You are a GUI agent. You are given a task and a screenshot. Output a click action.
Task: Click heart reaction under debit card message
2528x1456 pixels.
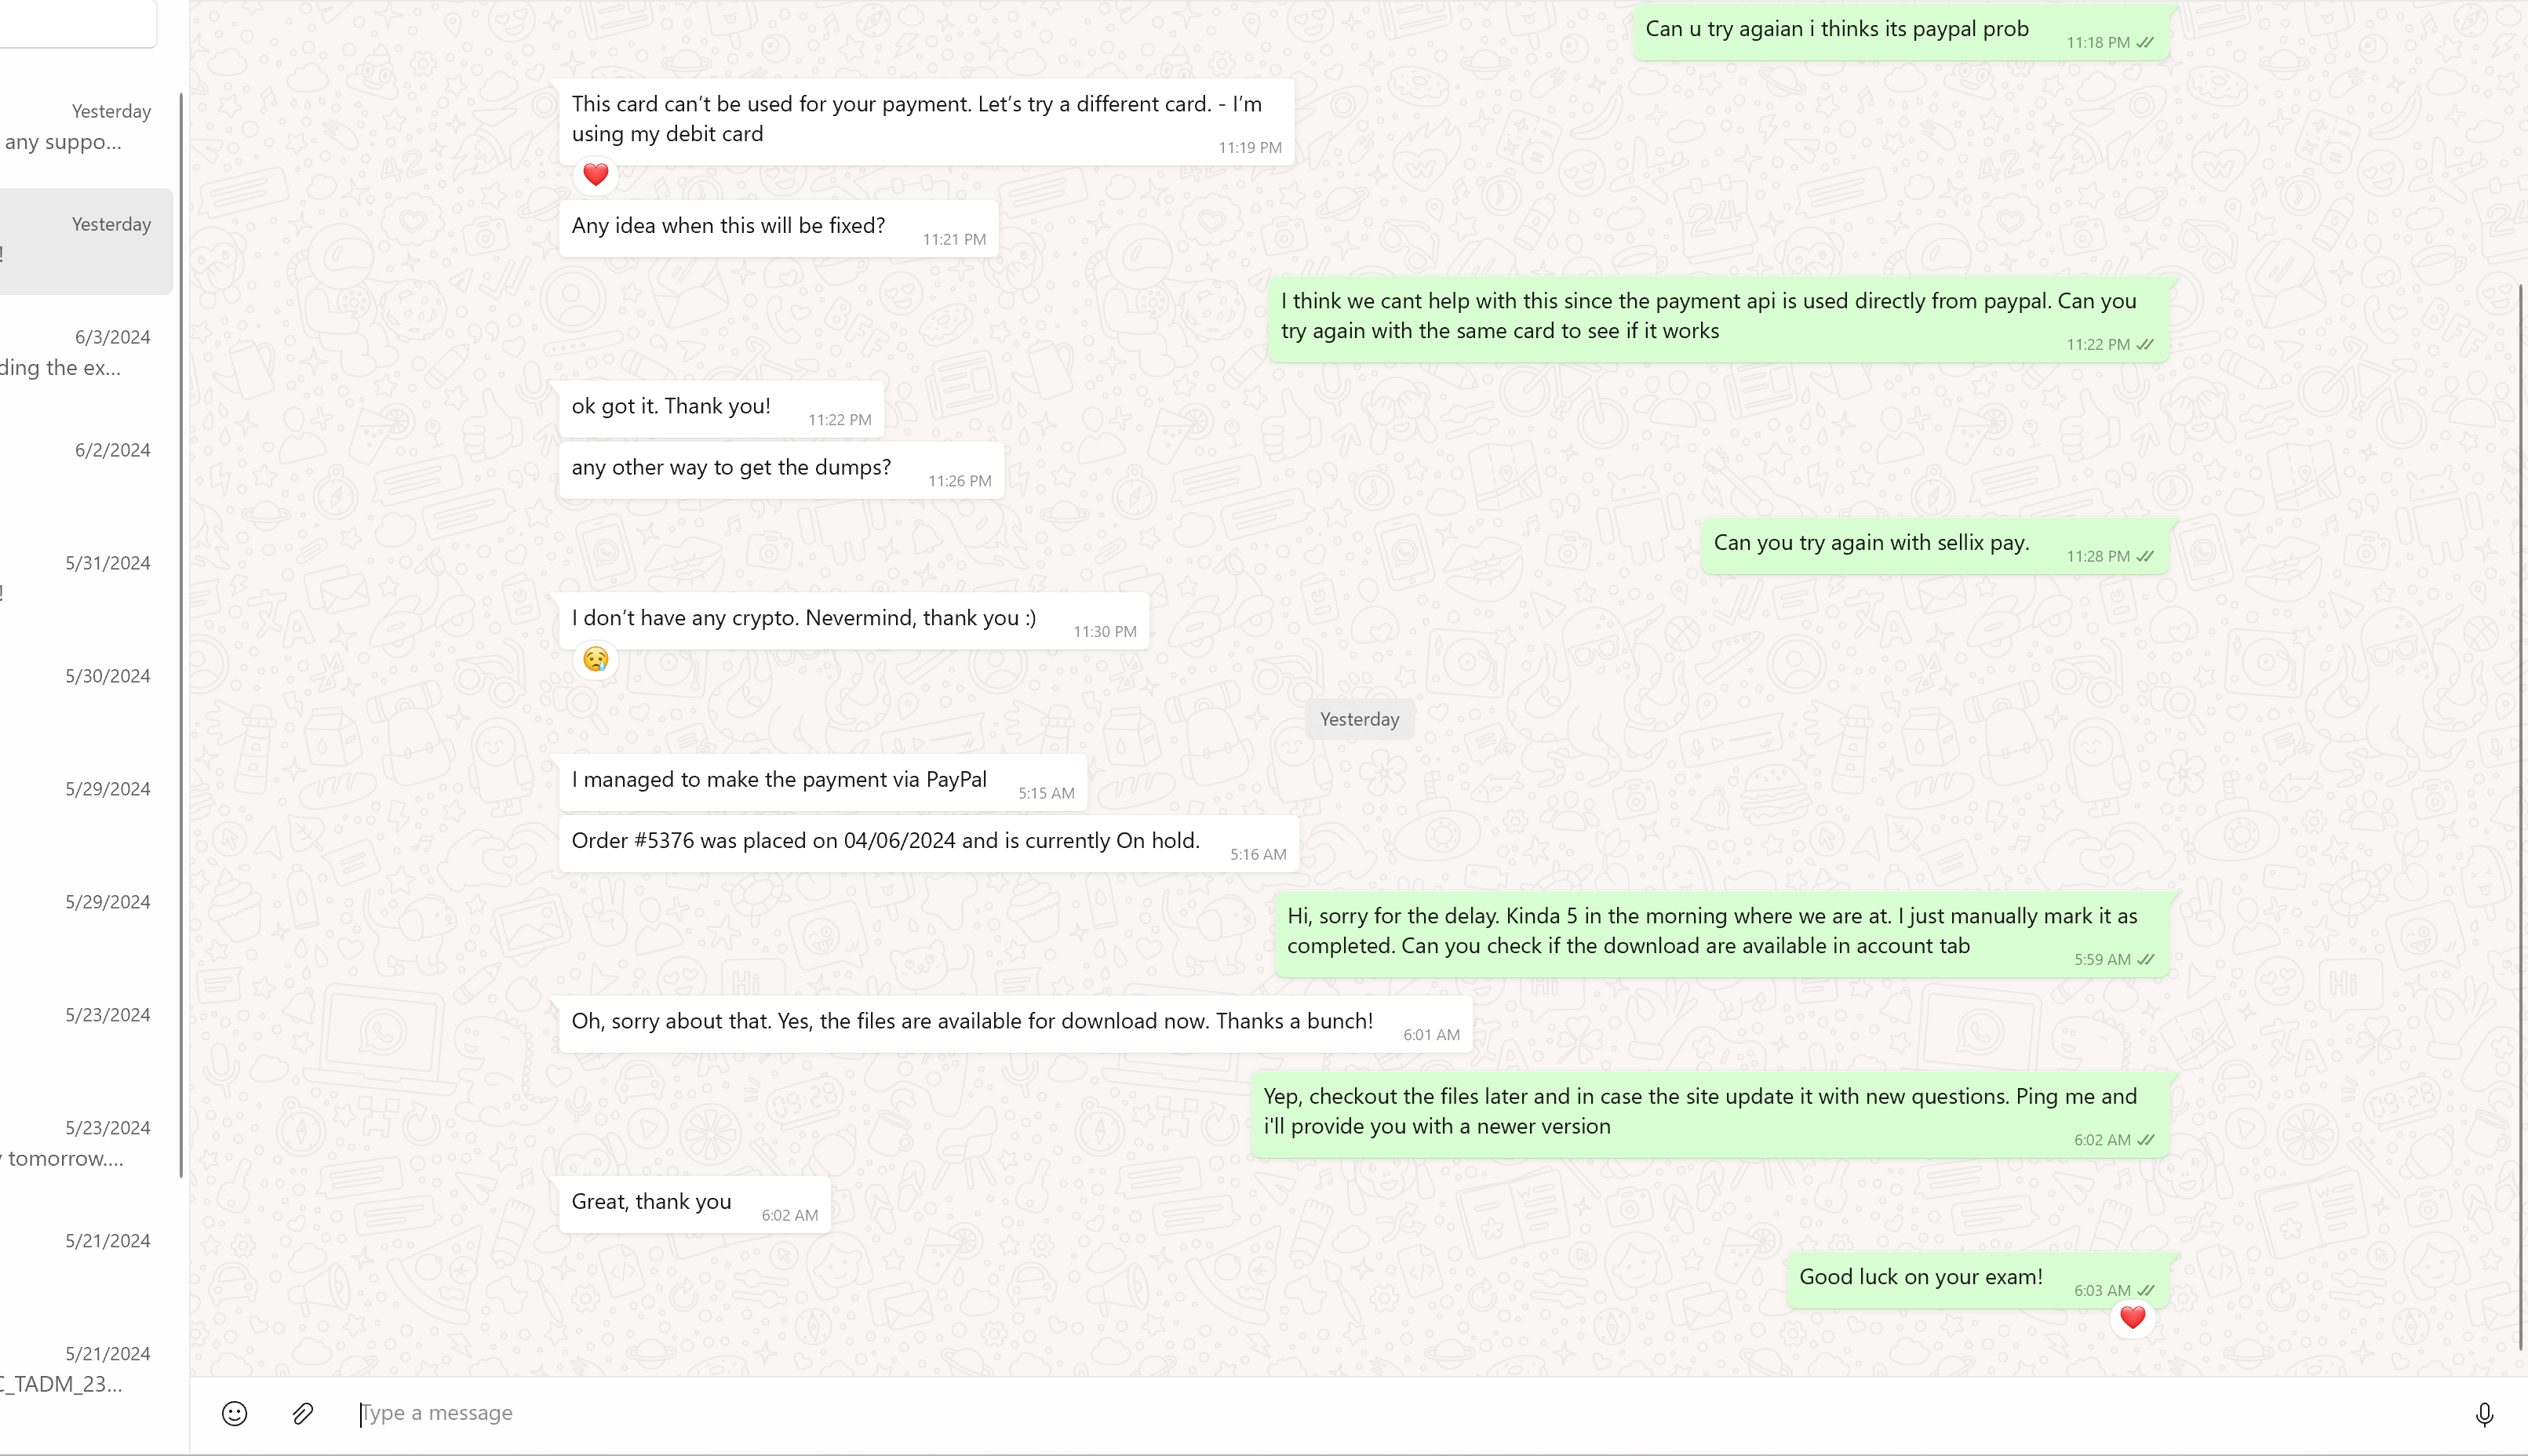pos(596,175)
